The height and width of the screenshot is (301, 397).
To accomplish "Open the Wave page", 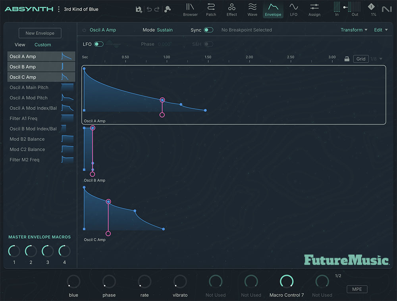I will (252, 10).
